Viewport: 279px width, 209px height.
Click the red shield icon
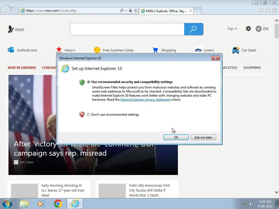tap(82, 115)
